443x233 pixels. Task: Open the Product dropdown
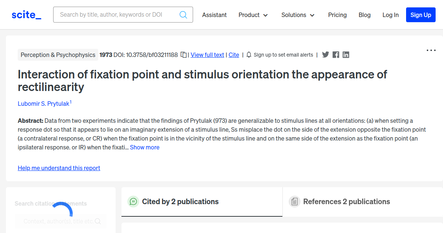coord(253,15)
